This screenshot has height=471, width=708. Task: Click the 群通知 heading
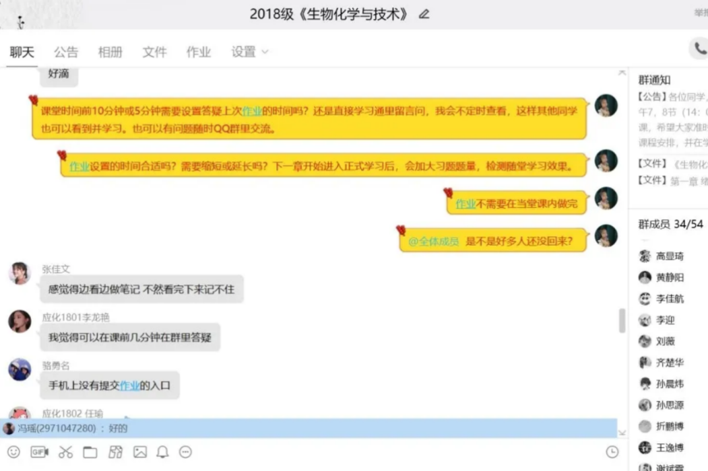click(654, 80)
